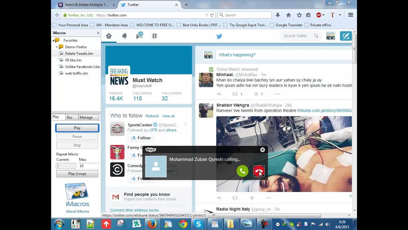Open Twitter Notifications bell
Viewport: 408px width, 230px height.
[x=124, y=36]
